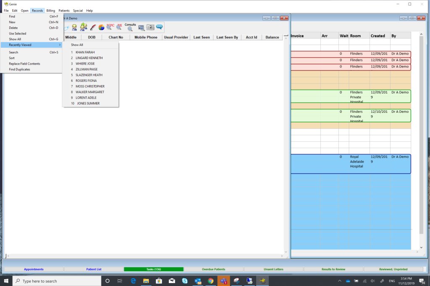Open the Mail app from taskbar
The image size is (430, 286).
(x=172, y=281)
